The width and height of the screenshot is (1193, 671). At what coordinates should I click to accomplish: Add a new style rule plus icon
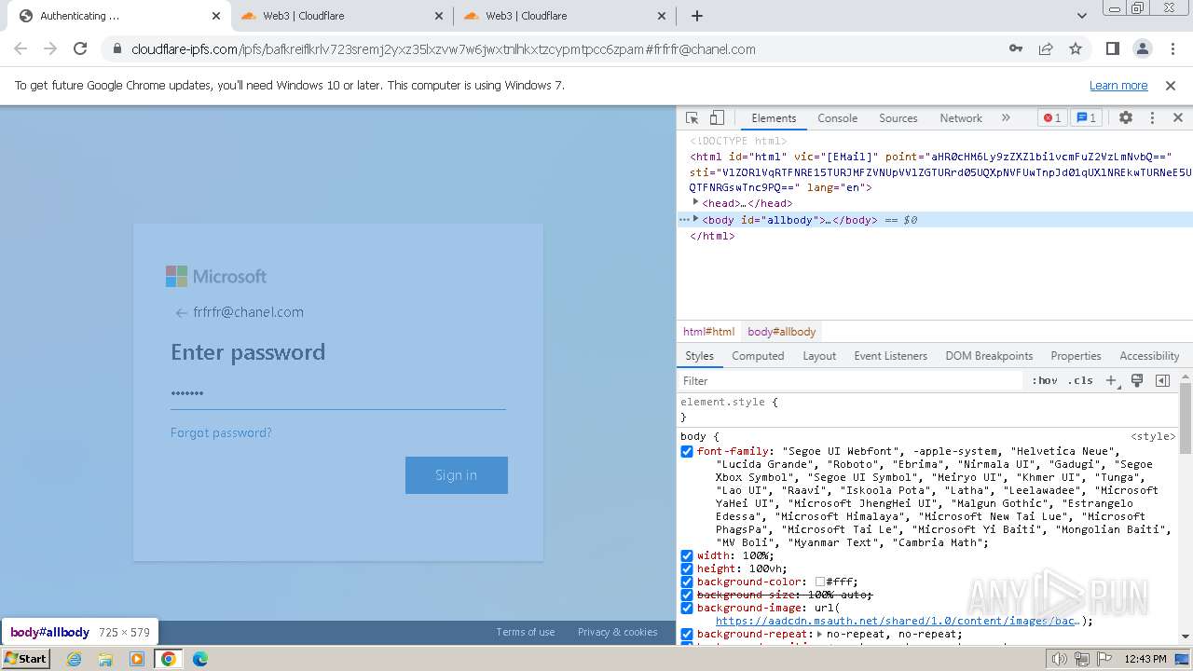[x=1111, y=380]
